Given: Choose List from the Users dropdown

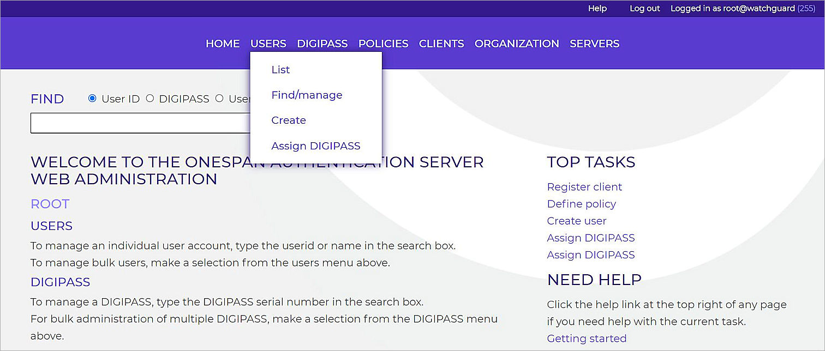Looking at the screenshot, I should (280, 70).
